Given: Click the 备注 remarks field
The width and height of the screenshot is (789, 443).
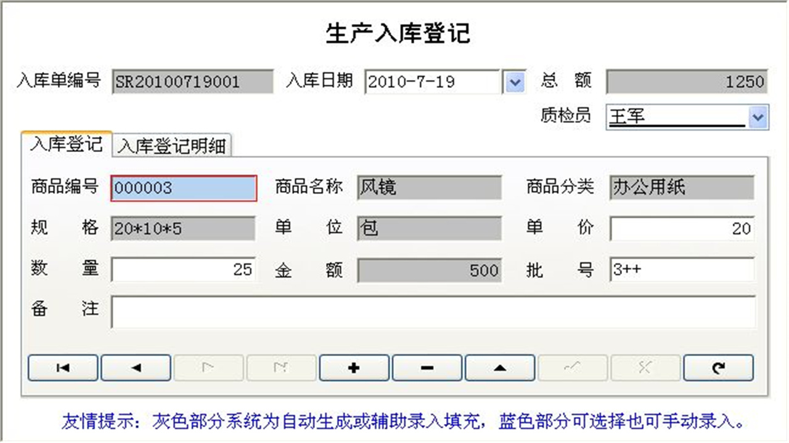Looking at the screenshot, I should 431,312.
